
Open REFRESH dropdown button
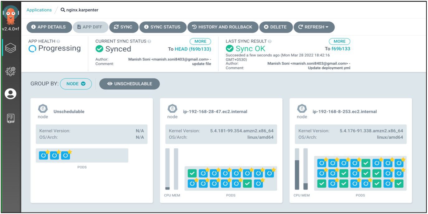[314, 27]
